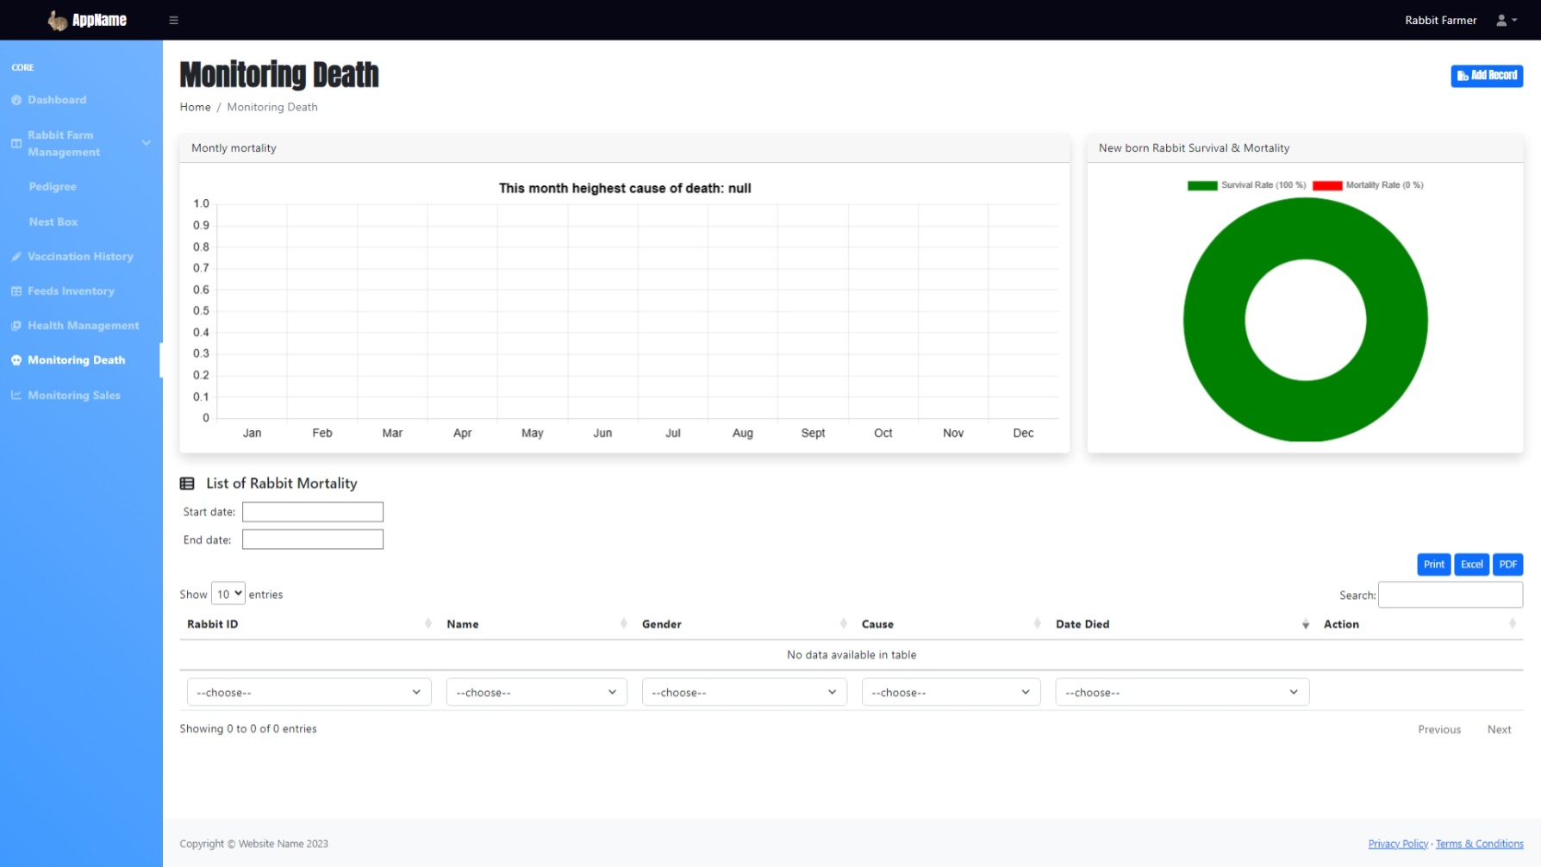Open the Gender filter choose dropdown

coord(744,692)
